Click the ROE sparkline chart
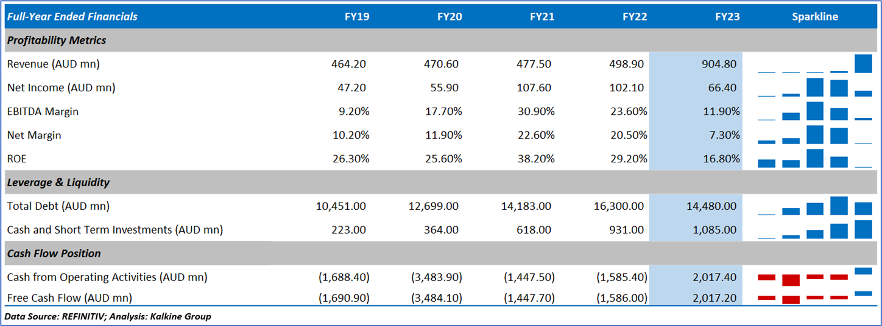Image resolution: width=882 pixels, height=326 pixels. [x=815, y=159]
